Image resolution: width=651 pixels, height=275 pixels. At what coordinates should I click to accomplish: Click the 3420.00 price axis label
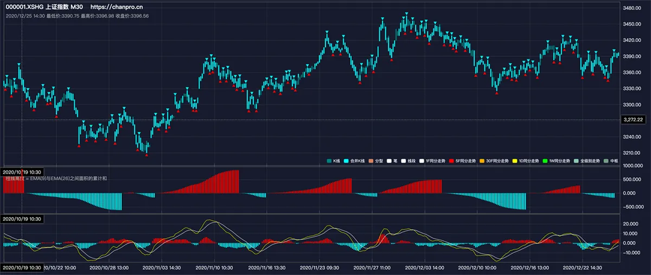point(633,40)
